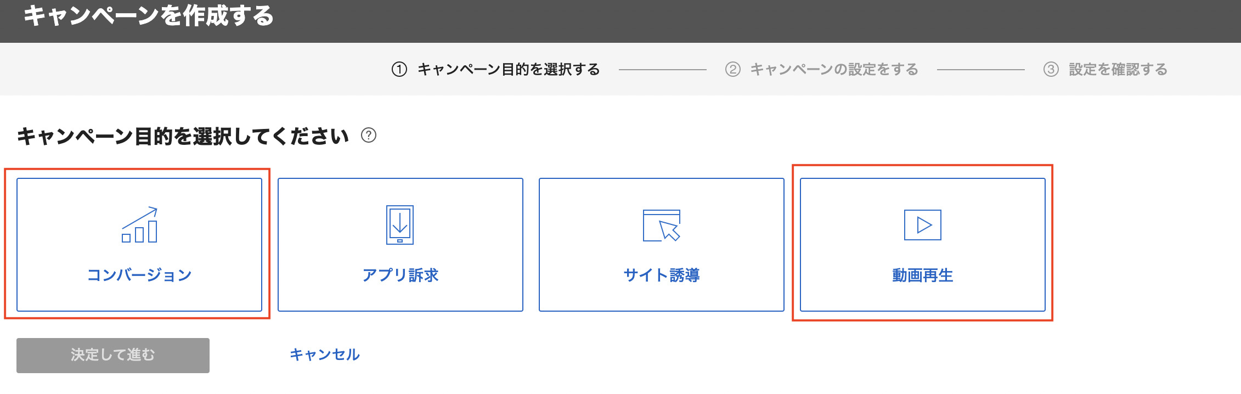Viewport: 1241px width, 394px height.
Task: Click the app download phone icon
Action: point(400,225)
